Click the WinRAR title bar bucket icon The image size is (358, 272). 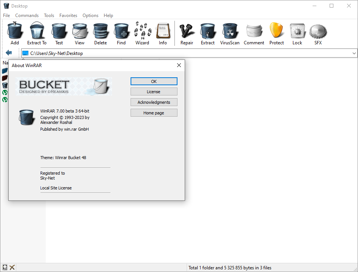[6, 6]
